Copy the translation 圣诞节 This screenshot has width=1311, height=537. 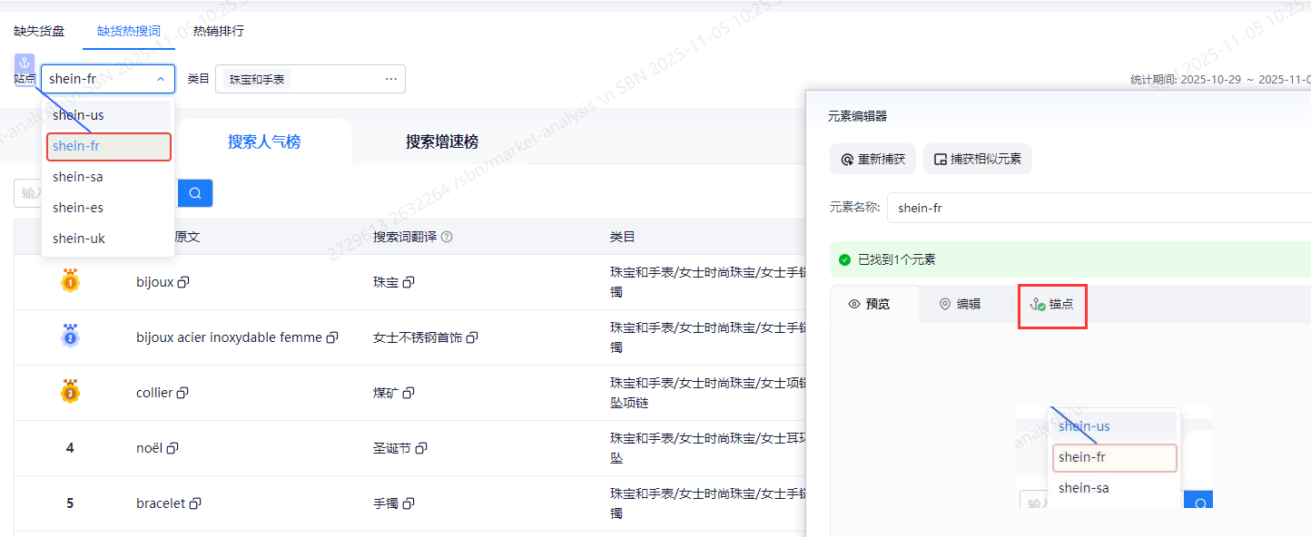[421, 448]
